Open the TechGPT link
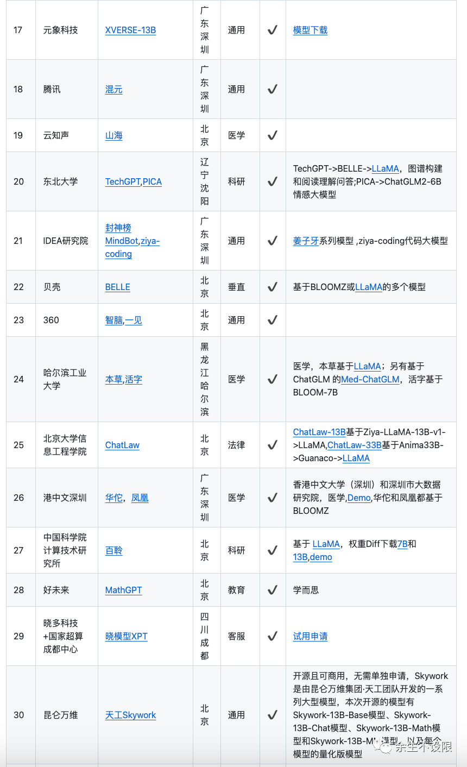This screenshot has width=467, height=767. click(x=123, y=181)
